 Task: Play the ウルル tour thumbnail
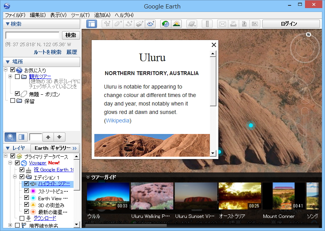point(108,196)
